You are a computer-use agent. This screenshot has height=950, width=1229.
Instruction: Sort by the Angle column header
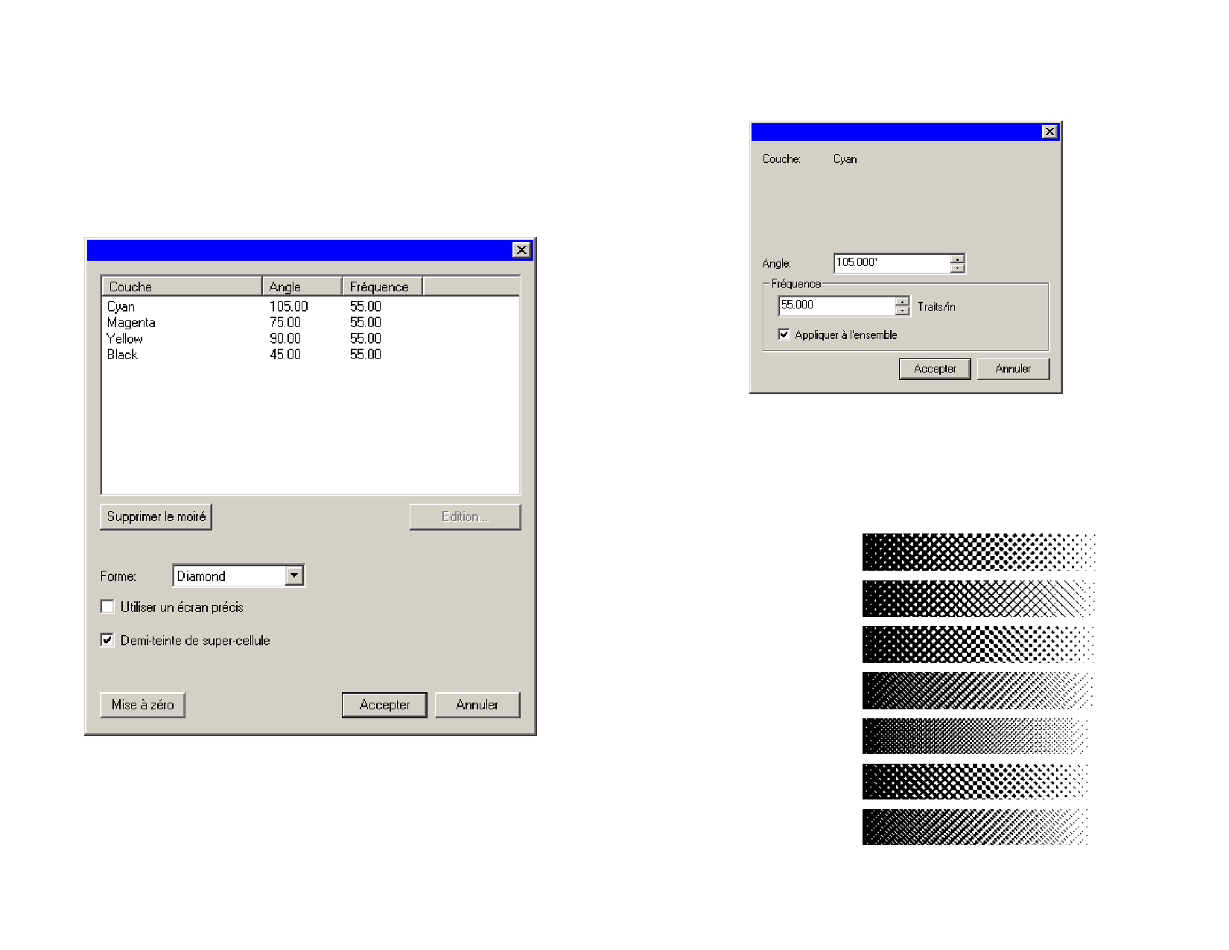[302, 287]
